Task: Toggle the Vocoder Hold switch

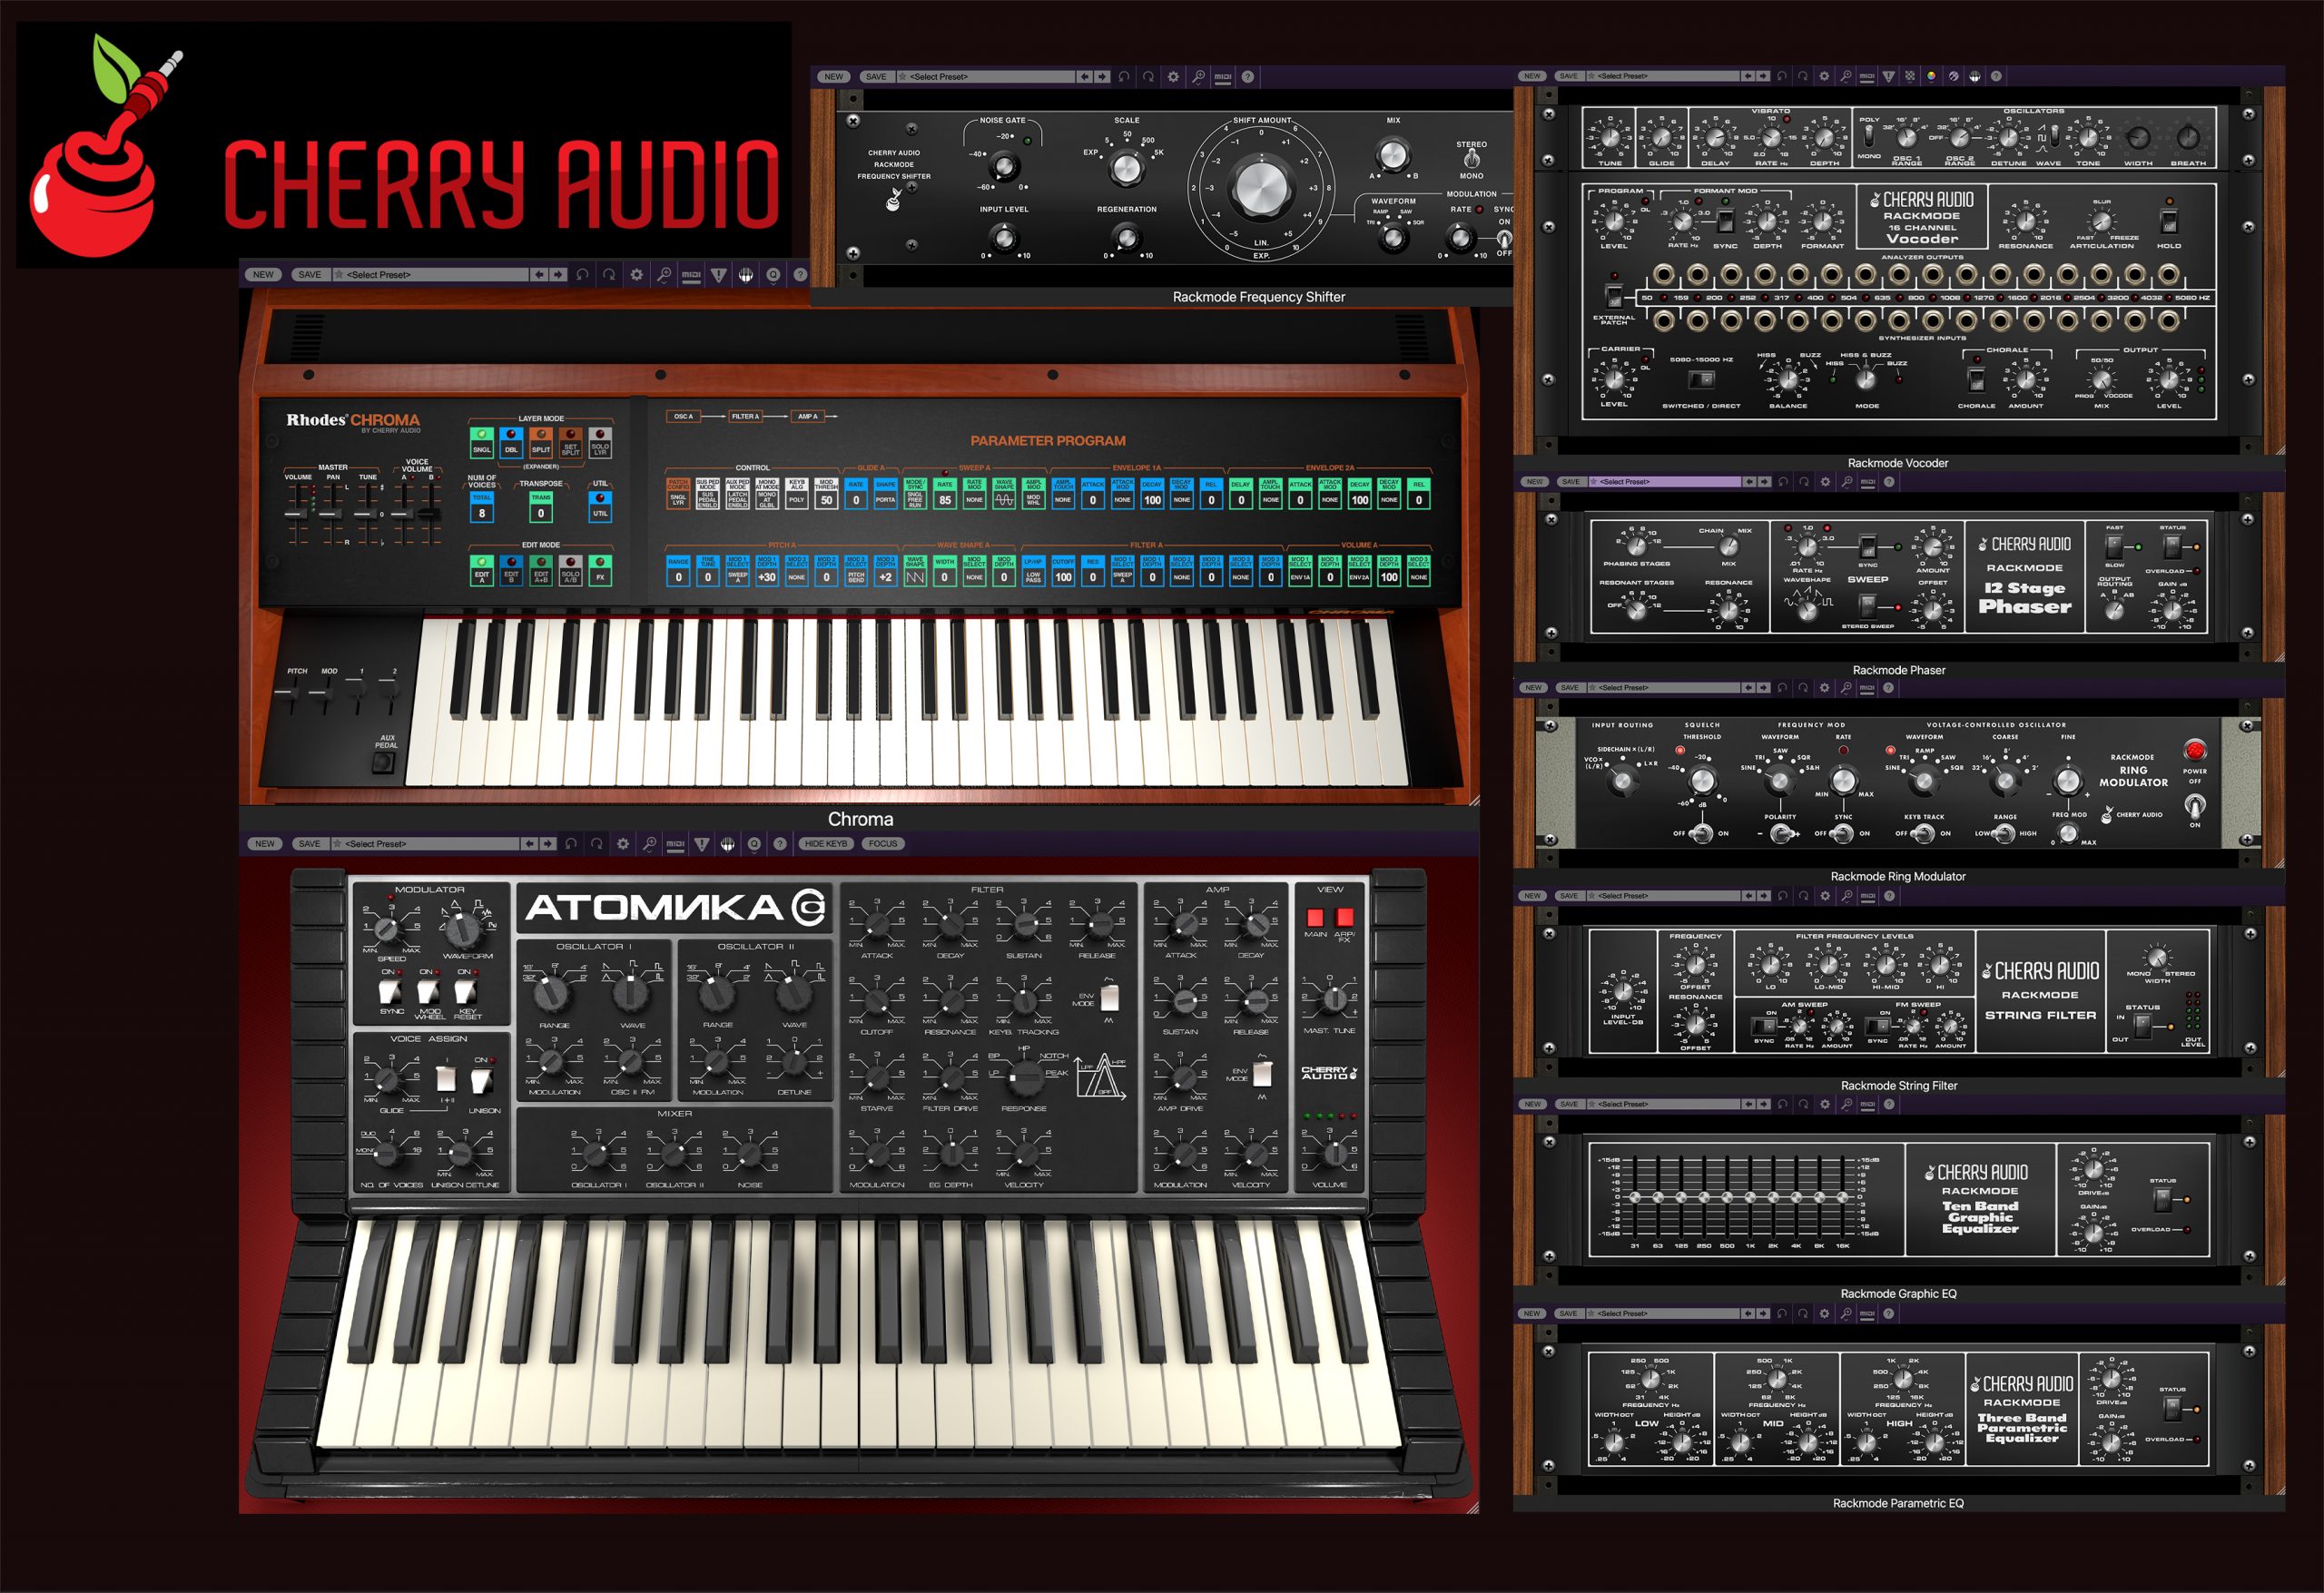Action: (x=2169, y=221)
